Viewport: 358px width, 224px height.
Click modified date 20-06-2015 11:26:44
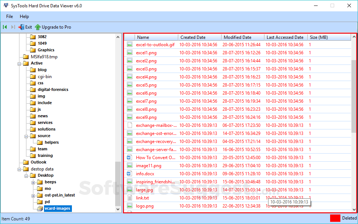tap(242, 45)
